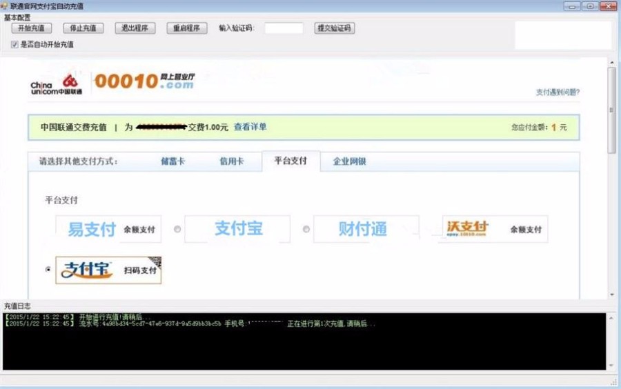Choose the 财付通 payment logo

(x=366, y=229)
